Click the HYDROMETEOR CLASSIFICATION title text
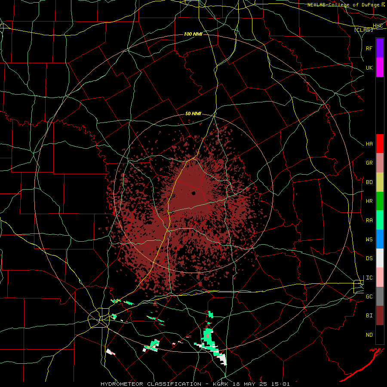 click(x=151, y=384)
